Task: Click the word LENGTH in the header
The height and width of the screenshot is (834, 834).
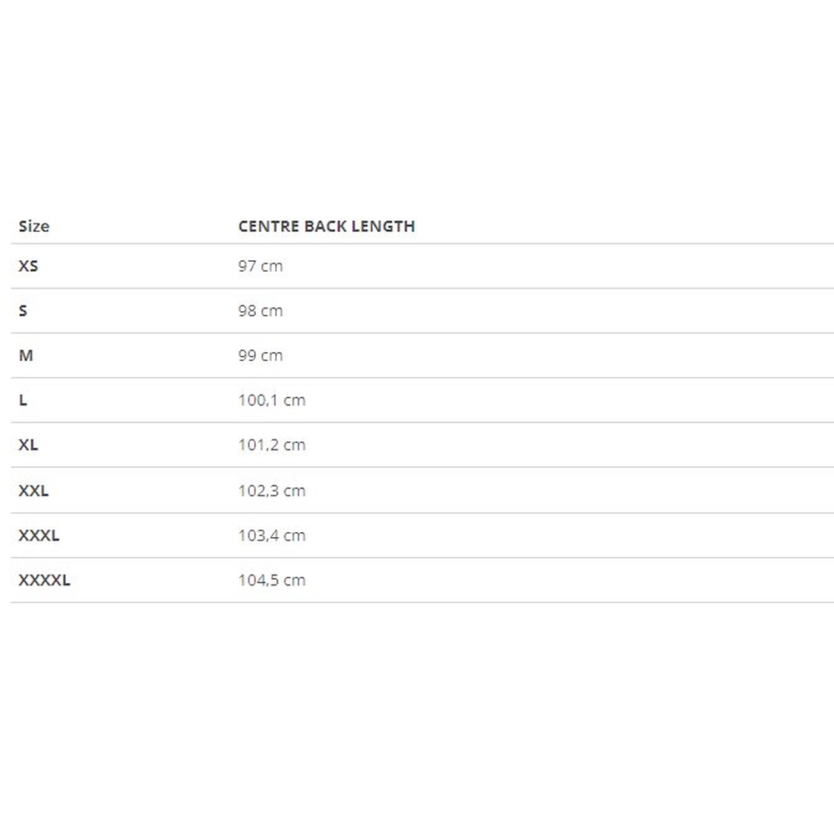Action: (x=385, y=226)
